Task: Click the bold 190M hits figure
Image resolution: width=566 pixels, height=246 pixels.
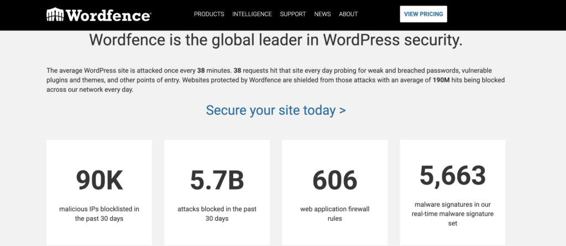Action: pos(441,80)
